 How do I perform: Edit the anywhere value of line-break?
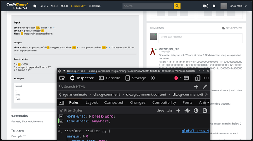click(100, 121)
